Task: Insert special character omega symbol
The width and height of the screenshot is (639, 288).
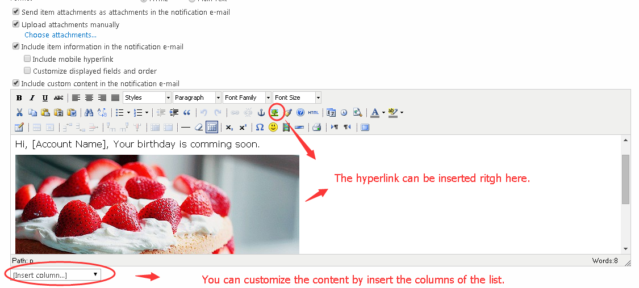Action: click(x=260, y=127)
